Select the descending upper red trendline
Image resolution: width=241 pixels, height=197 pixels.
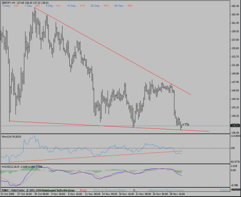(x=113, y=51)
